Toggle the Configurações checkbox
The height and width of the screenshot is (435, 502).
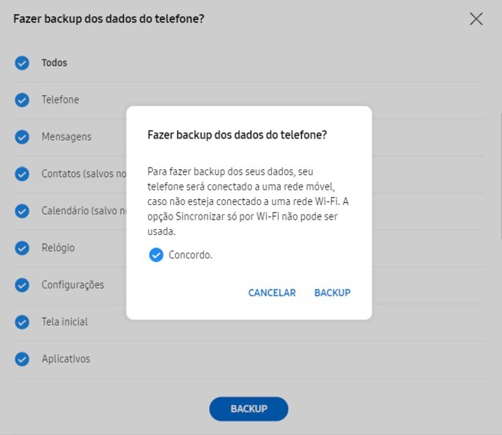pyautogui.click(x=22, y=285)
